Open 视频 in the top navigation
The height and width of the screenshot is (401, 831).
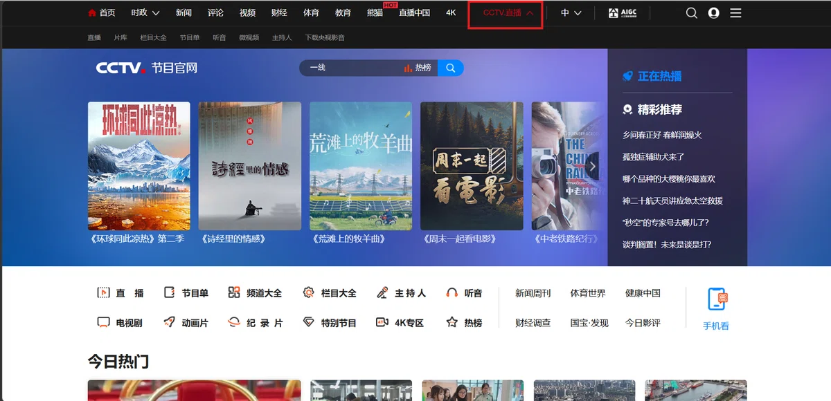click(247, 13)
